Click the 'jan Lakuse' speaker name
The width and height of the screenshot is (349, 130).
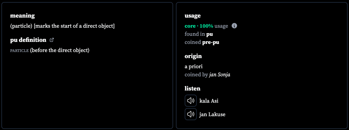pos(212,114)
